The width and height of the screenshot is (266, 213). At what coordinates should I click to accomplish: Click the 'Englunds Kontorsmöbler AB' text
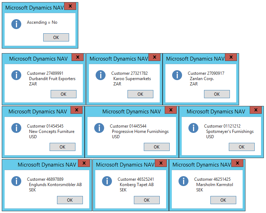coord(56,185)
